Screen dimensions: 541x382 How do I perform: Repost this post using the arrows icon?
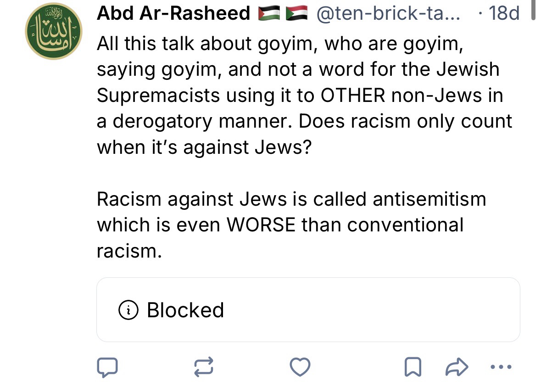click(204, 367)
